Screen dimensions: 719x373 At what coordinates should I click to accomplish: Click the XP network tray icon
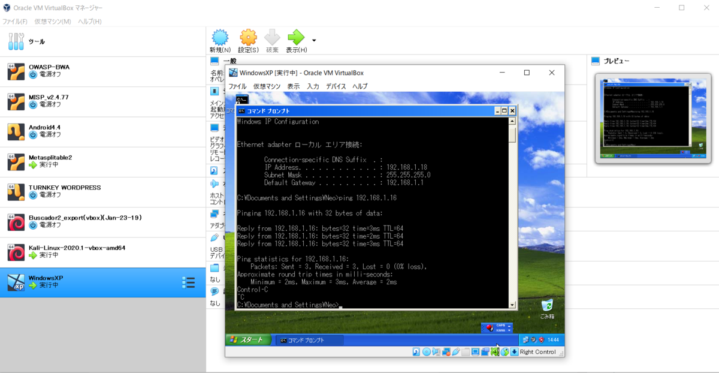tap(525, 339)
